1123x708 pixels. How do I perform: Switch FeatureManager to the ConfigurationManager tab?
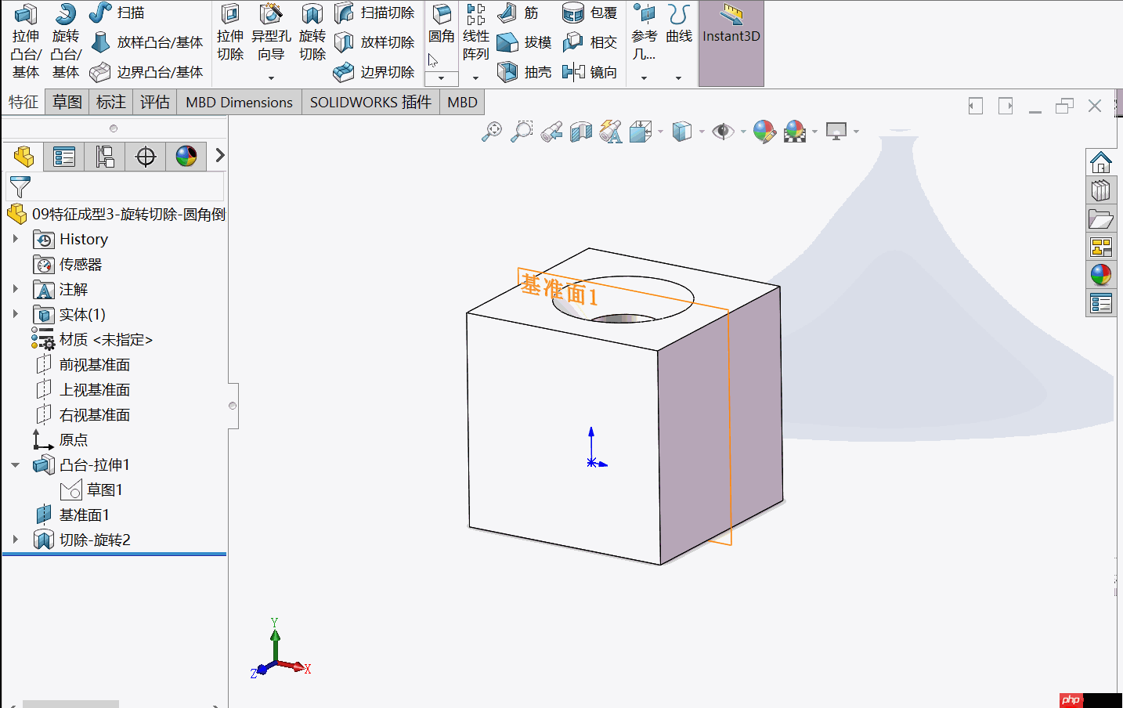tap(104, 156)
